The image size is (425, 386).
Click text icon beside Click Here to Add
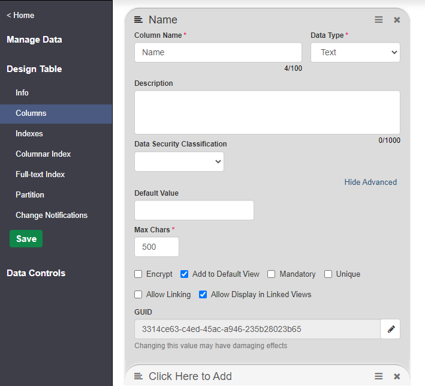138,376
